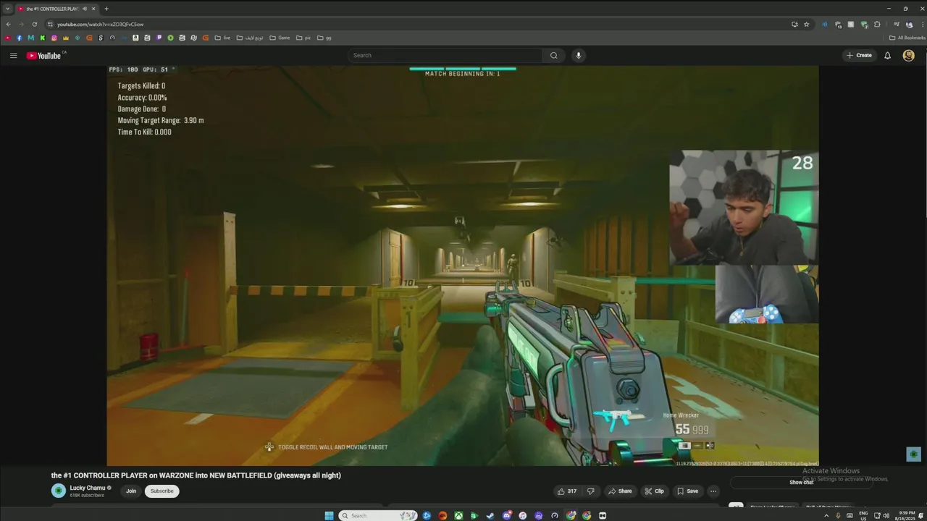Click the address bar URL
Viewport: 927px width, 521px height.
(101, 25)
